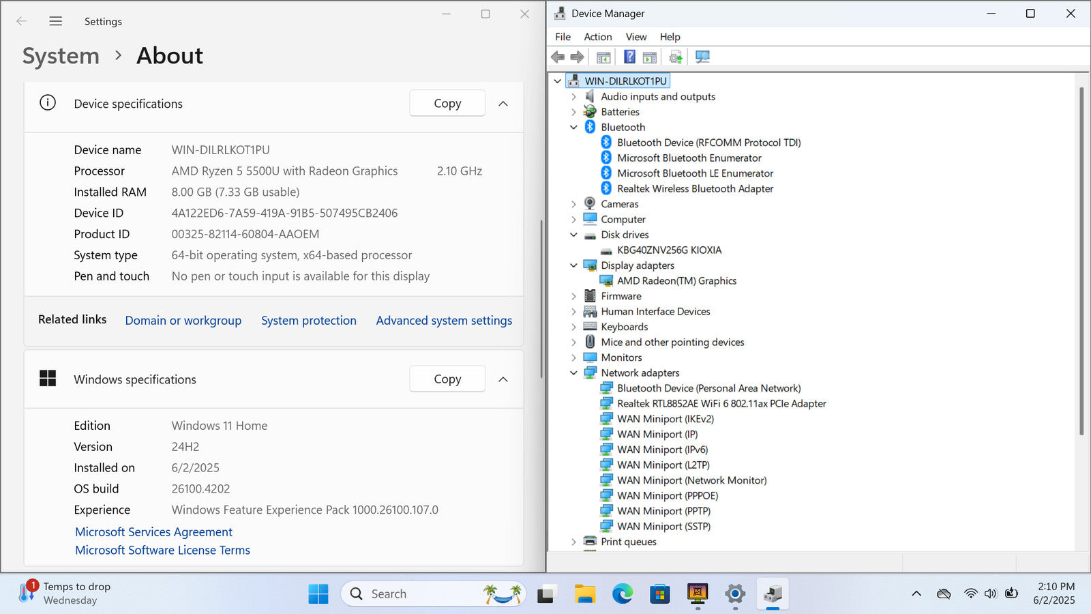Expand the Print queues category

[573, 542]
